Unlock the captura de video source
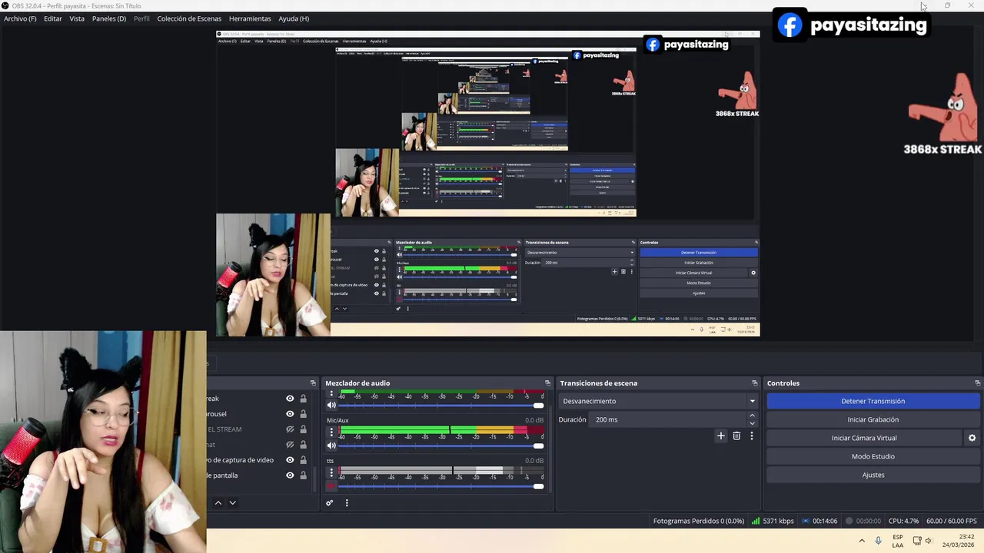 coord(303,460)
